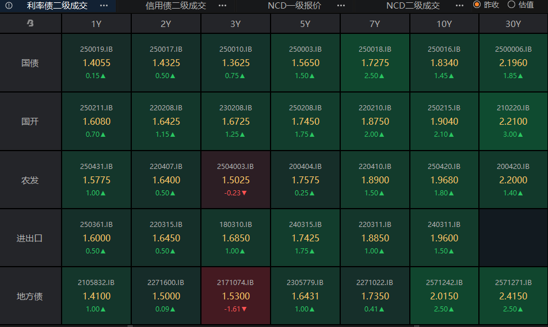
Task: Click the 7Y column header
Action: tap(375, 24)
